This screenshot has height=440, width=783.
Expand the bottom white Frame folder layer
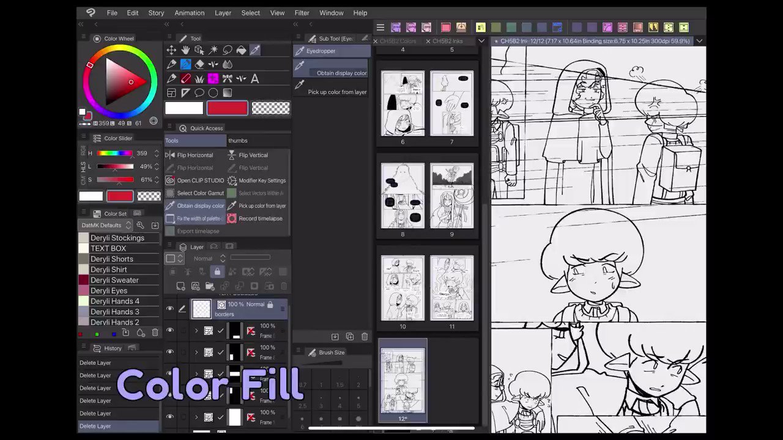tap(196, 417)
